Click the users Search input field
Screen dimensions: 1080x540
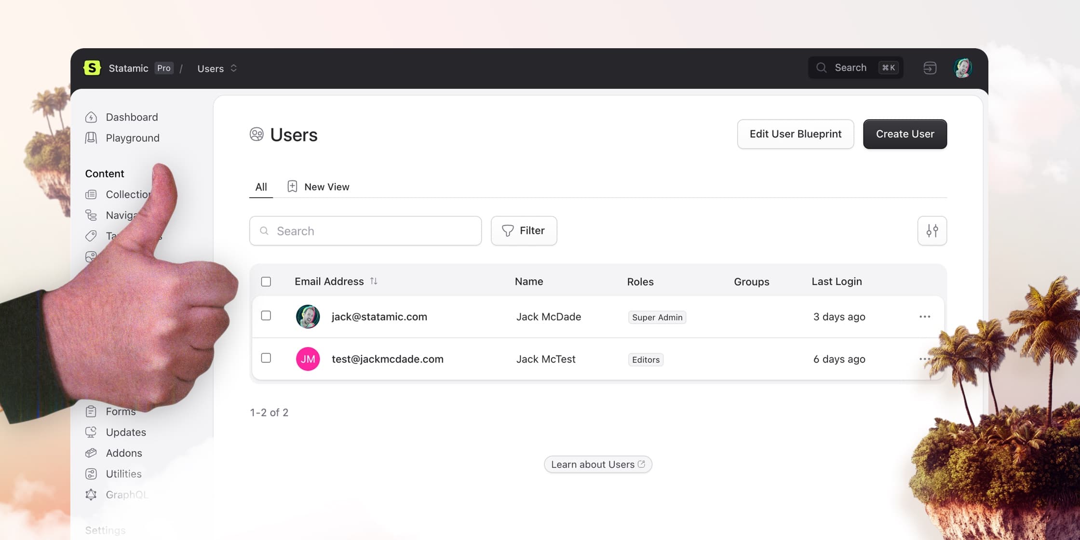click(x=365, y=231)
